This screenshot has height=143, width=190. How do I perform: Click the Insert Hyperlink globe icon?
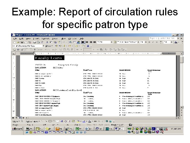(x=70, y=42)
